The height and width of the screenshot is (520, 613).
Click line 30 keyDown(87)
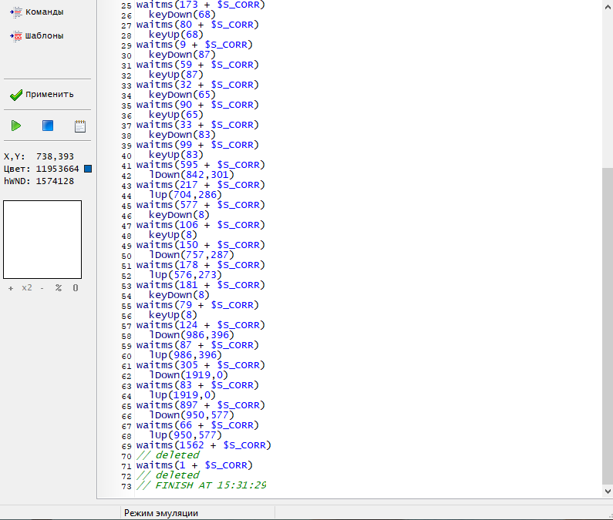point(182,55)
